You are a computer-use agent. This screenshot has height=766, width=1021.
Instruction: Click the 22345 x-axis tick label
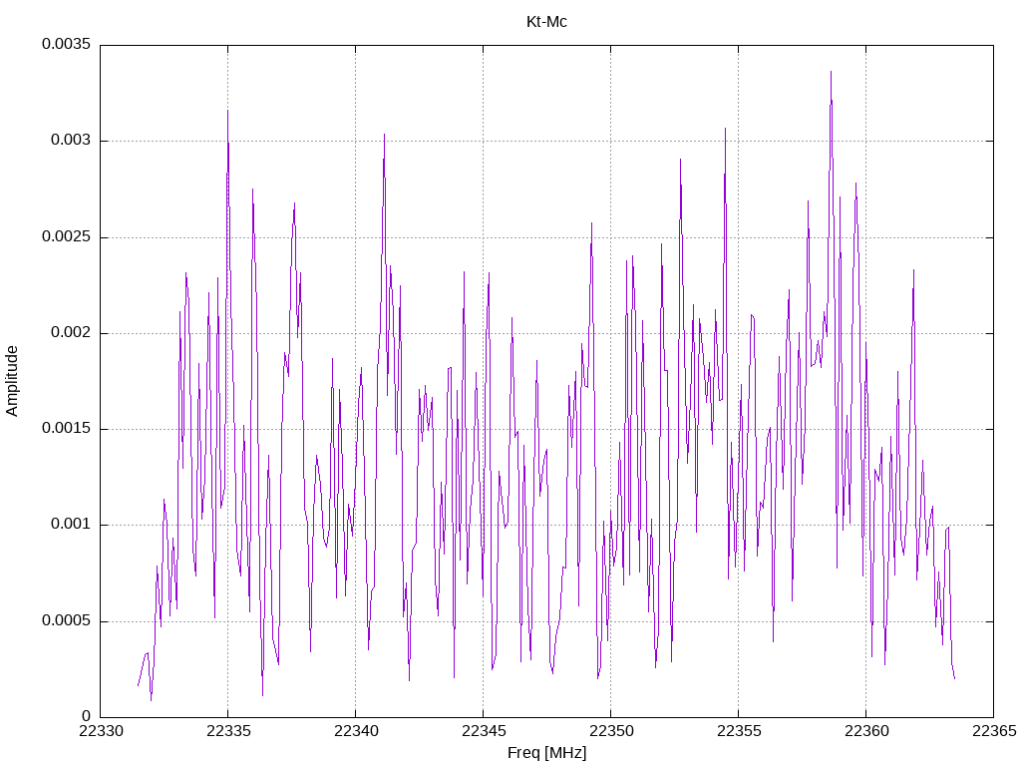coord(484,731)
